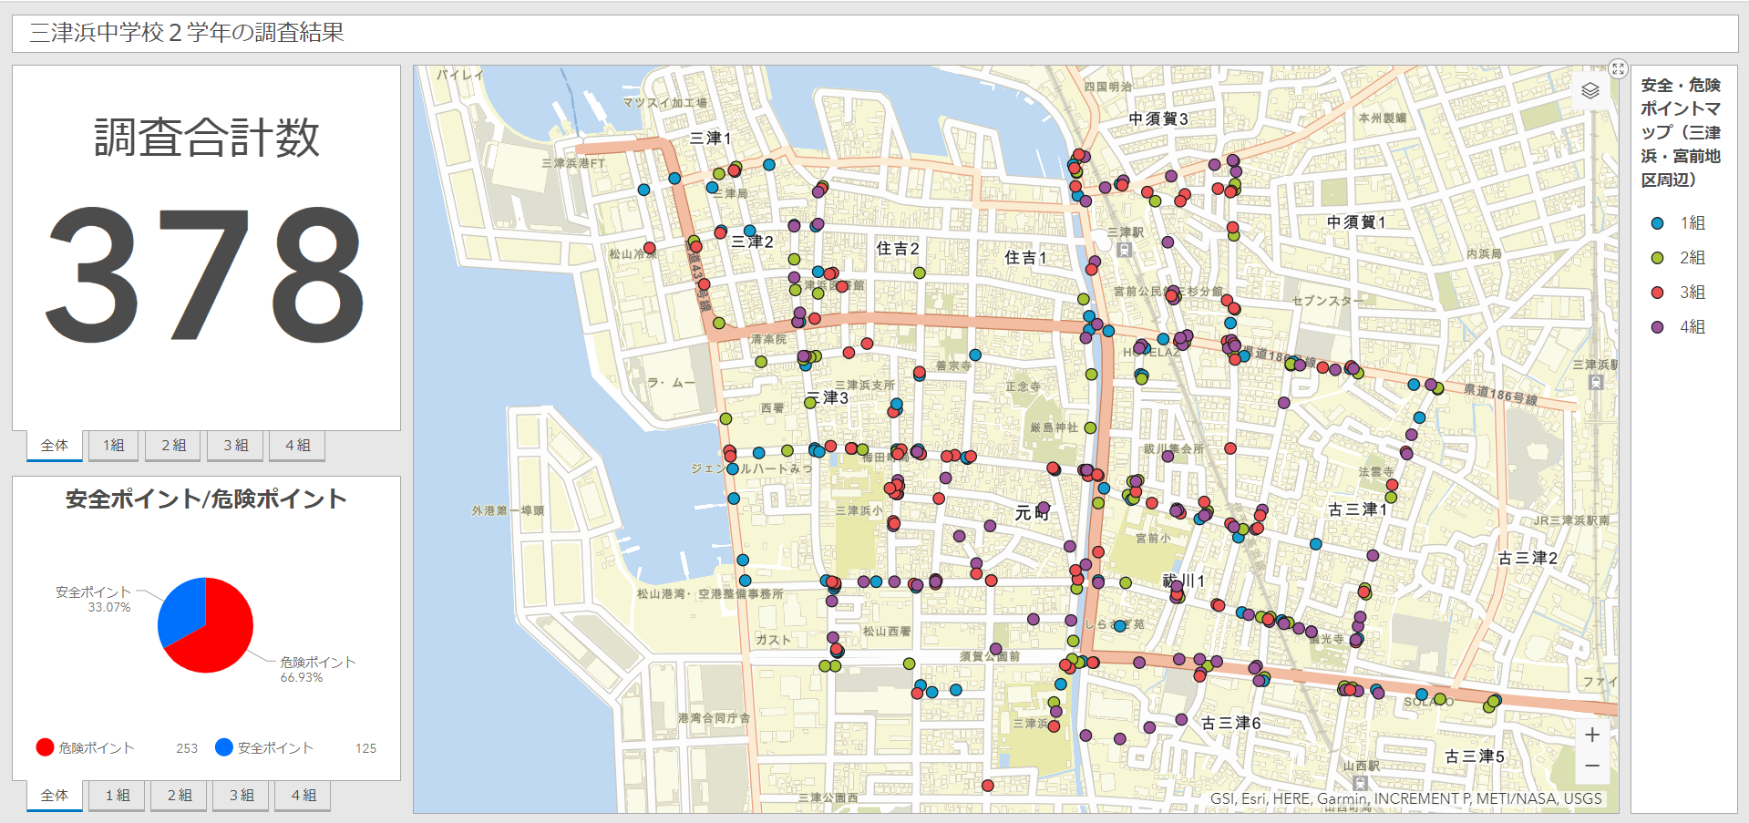
Task: Click the 4組 button below the pie chart
Action: tap(303, 795)
